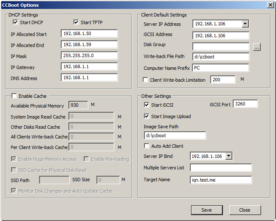Open the Server IP Address dropdown

point(245,24)
